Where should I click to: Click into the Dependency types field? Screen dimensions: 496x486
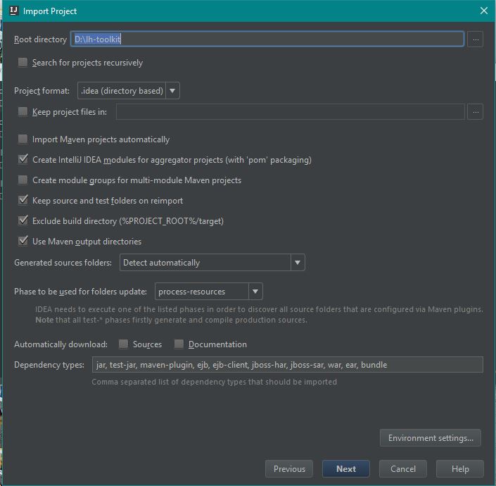pyautogui.click(x=288, y=365)
